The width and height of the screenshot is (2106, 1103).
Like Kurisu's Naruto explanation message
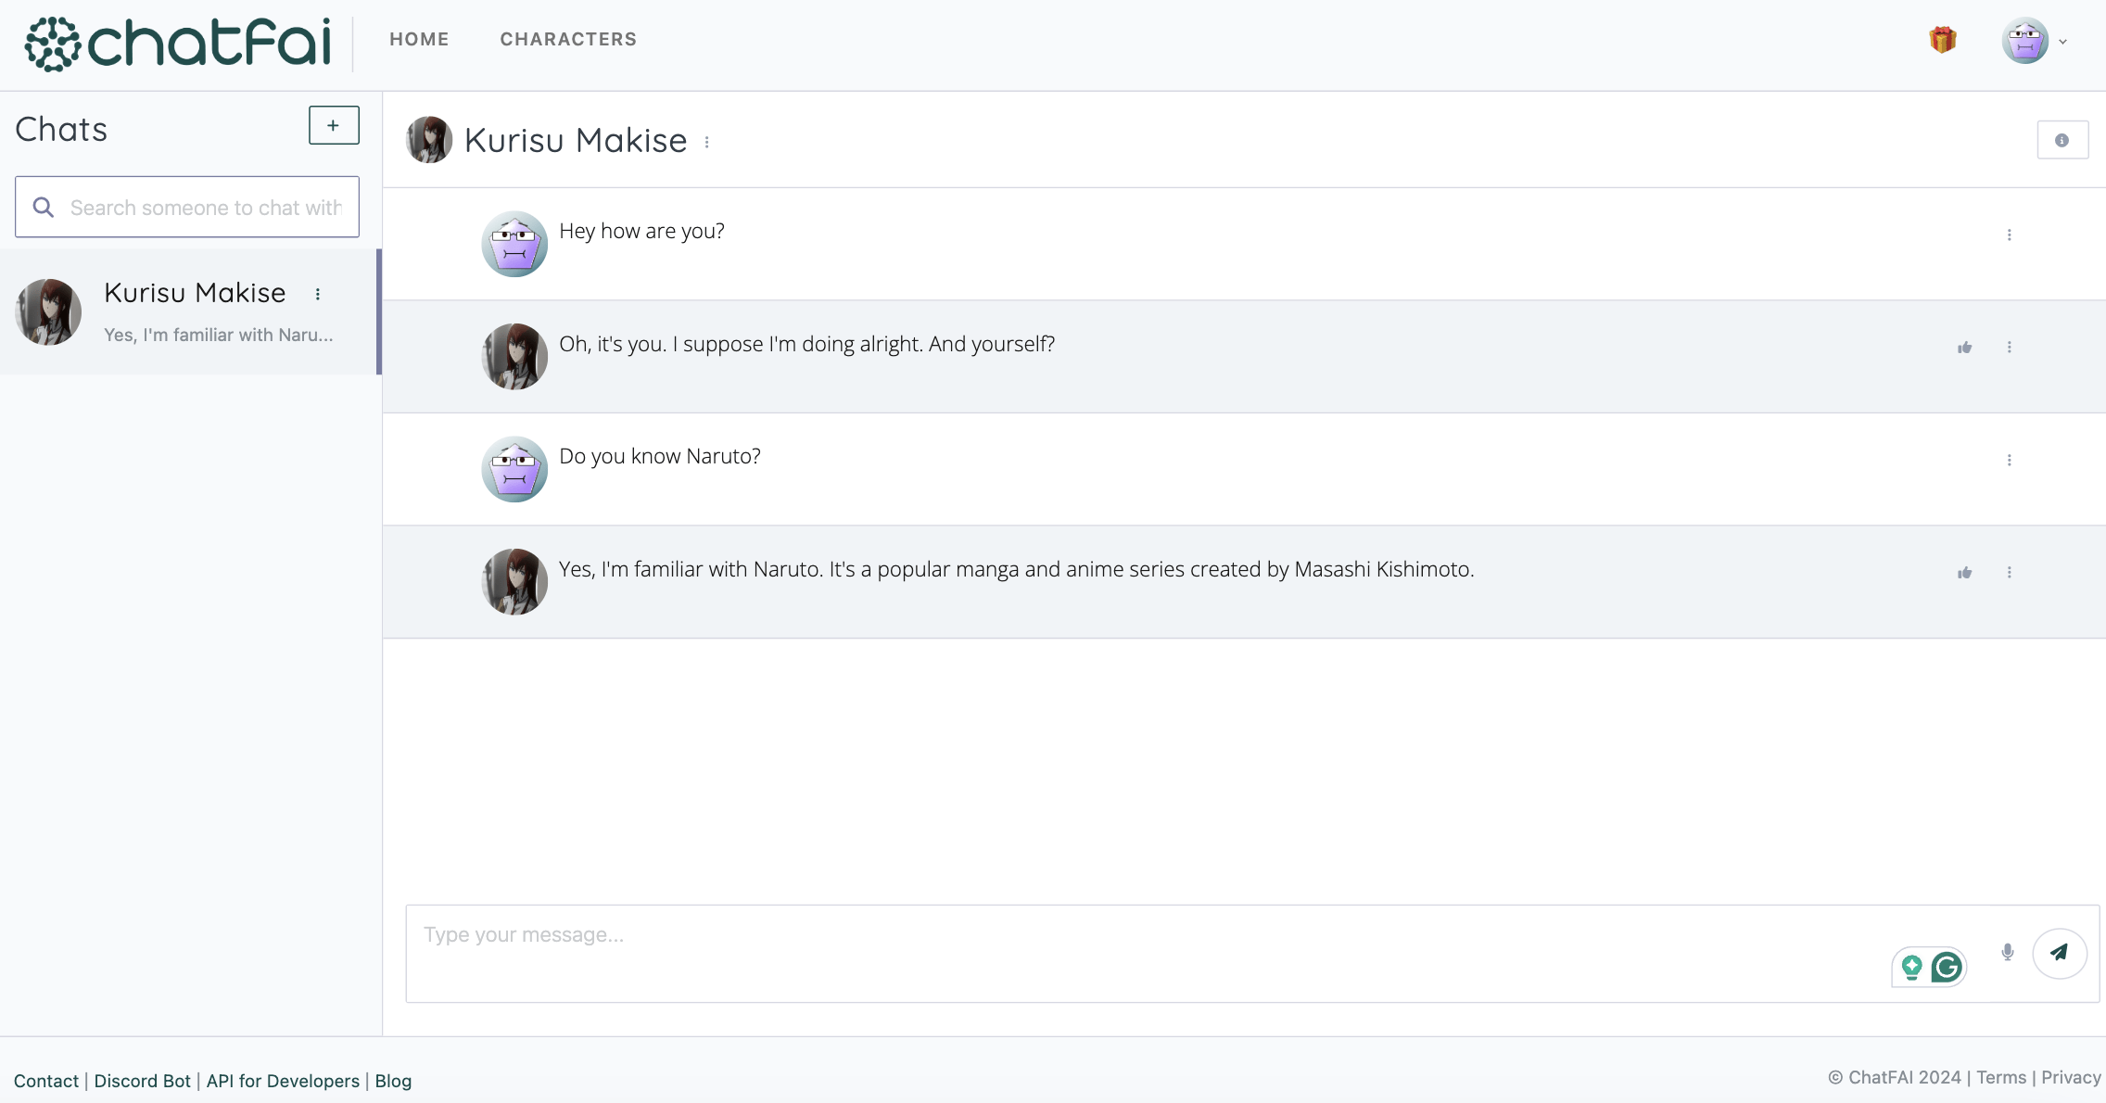pyautogui.click(x=1964, y=572)
